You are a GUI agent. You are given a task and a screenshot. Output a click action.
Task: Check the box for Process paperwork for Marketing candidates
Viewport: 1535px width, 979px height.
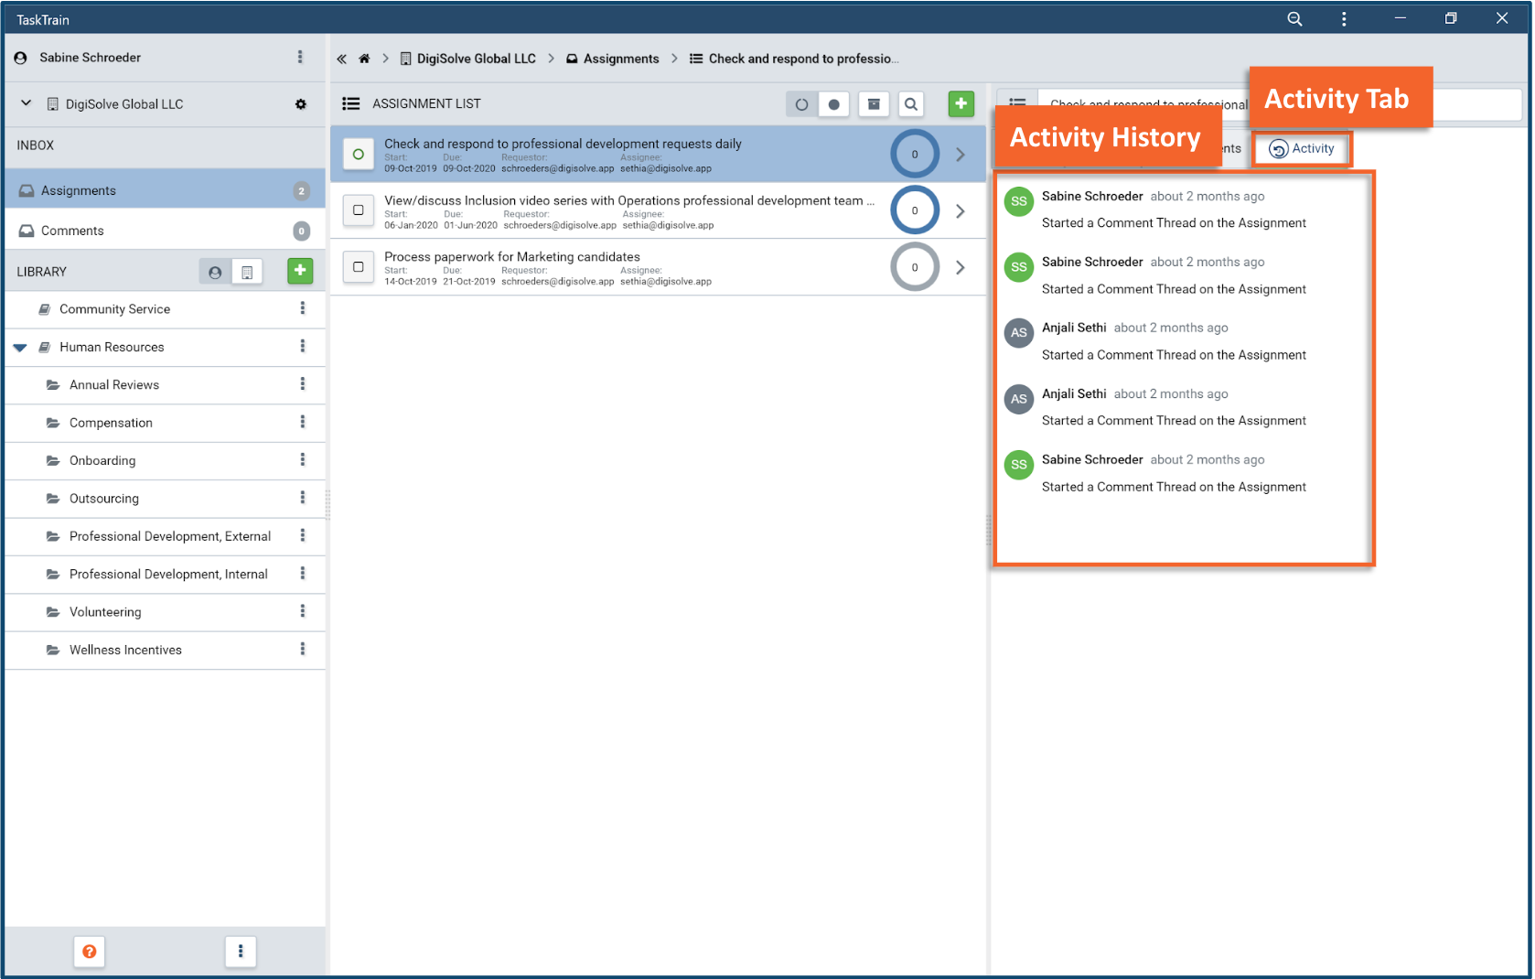coord(359,267)
